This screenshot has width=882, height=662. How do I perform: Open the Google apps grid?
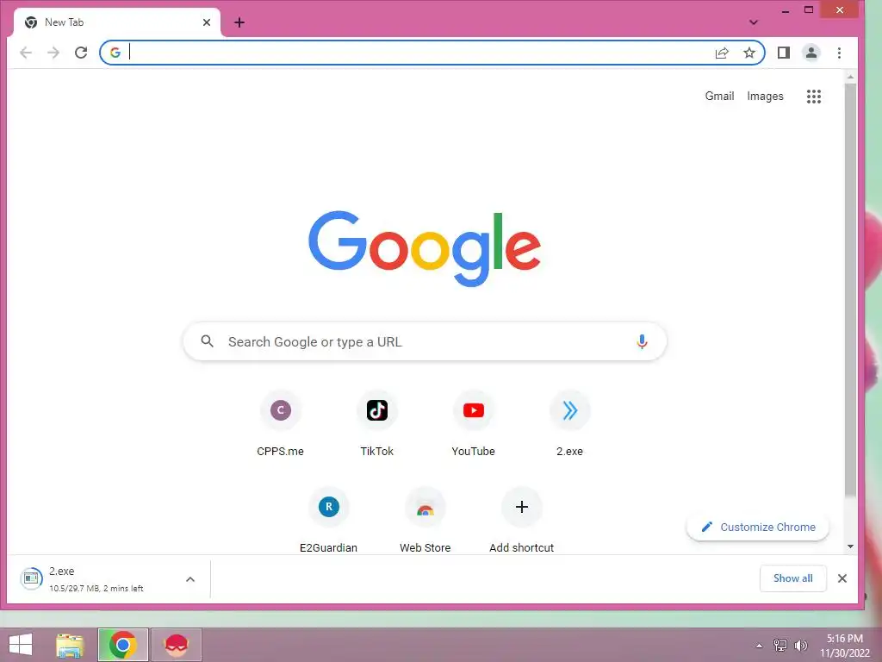coord(813,97)
